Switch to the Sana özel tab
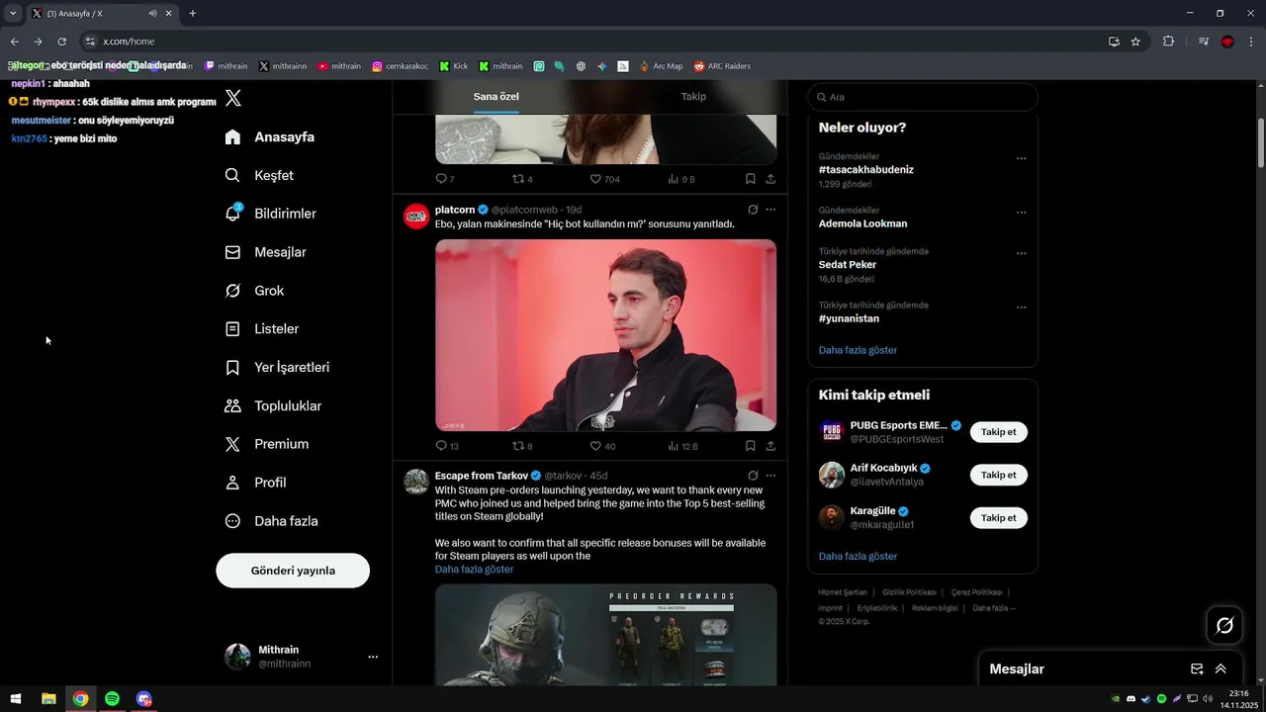The image size is (1266, 712). click(497, 97)
